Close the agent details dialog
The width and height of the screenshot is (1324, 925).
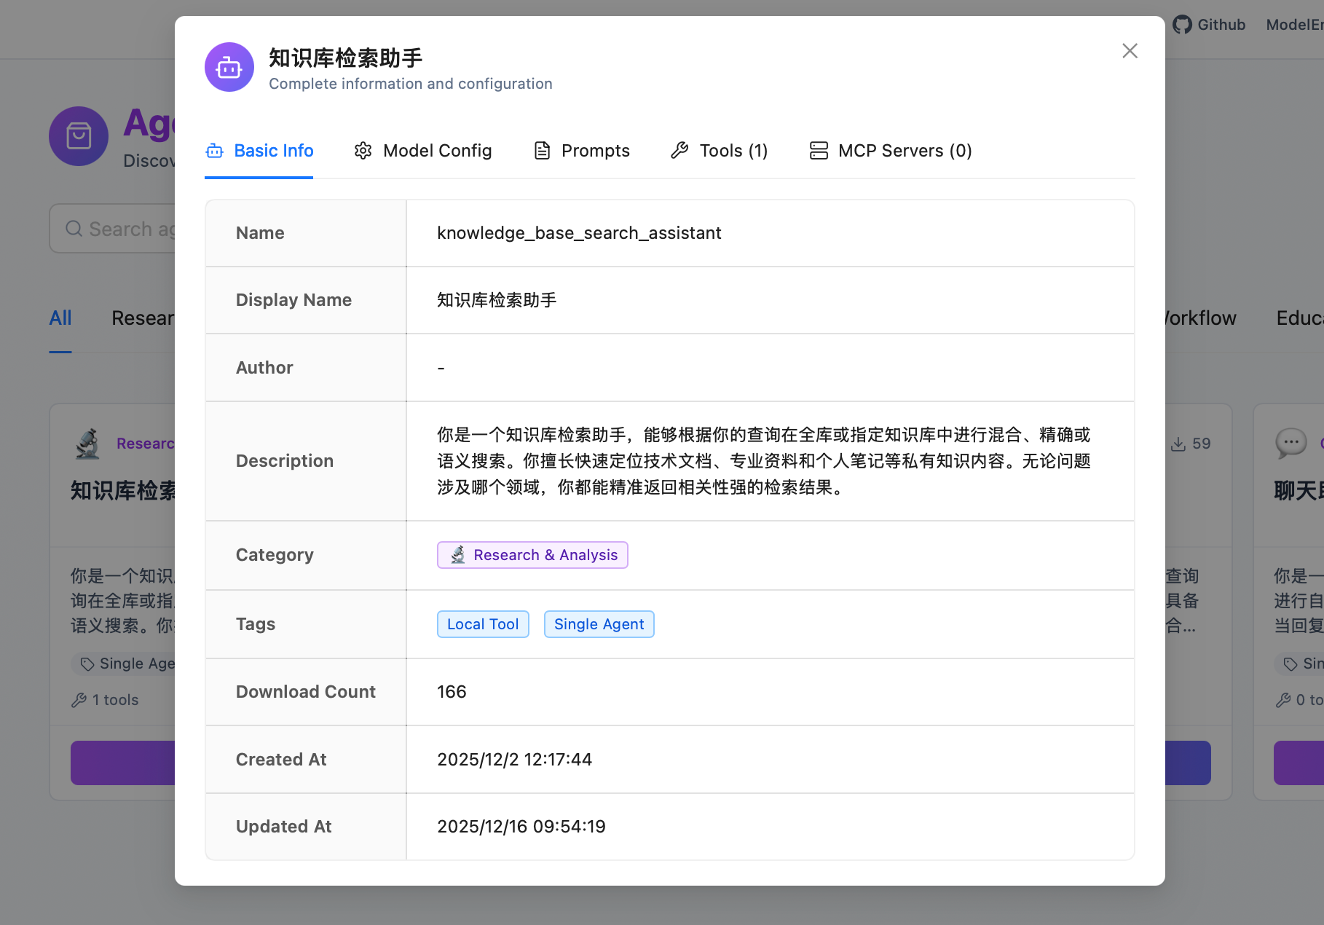coord(1130,51)
